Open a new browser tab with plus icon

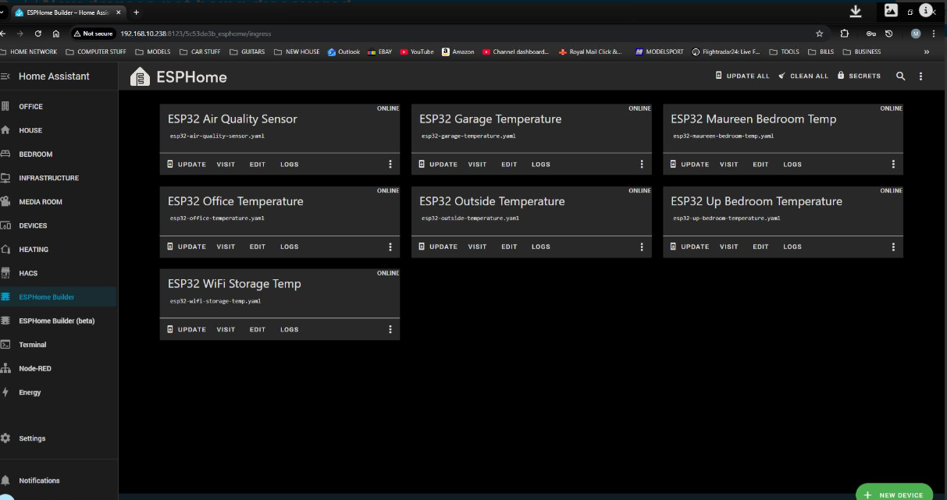point(137,12)
